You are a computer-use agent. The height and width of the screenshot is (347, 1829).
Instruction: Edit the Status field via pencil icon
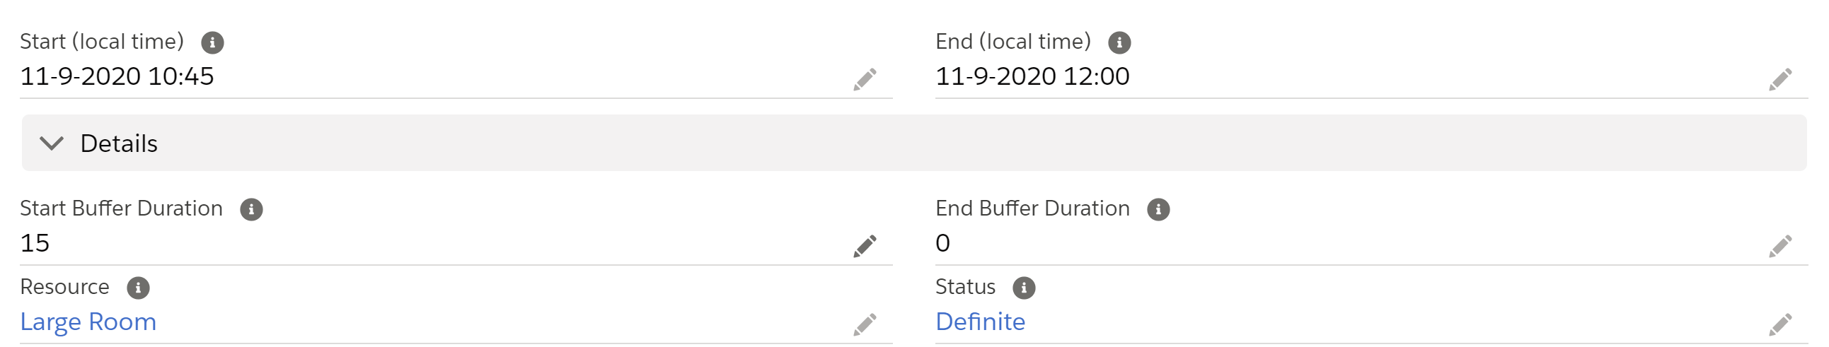pos(1779,324)
